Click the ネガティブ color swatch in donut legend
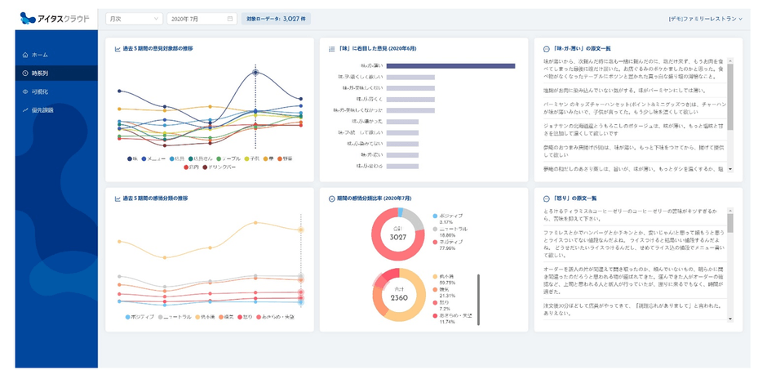 437,243
